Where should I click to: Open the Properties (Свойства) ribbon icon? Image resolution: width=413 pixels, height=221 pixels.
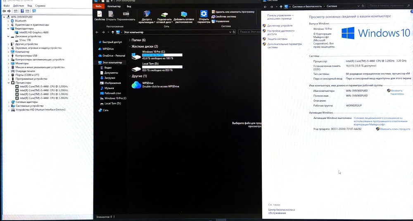coord(100,14)
